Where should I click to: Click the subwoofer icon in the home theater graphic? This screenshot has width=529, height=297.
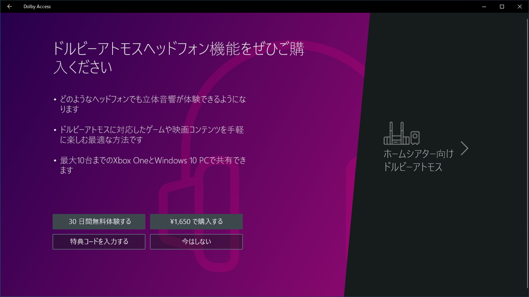(415, 138)
